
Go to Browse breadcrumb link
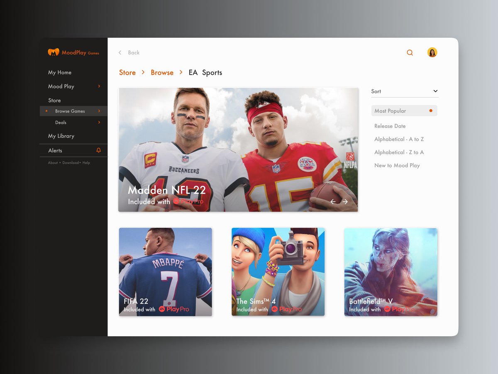click(162, 72)
